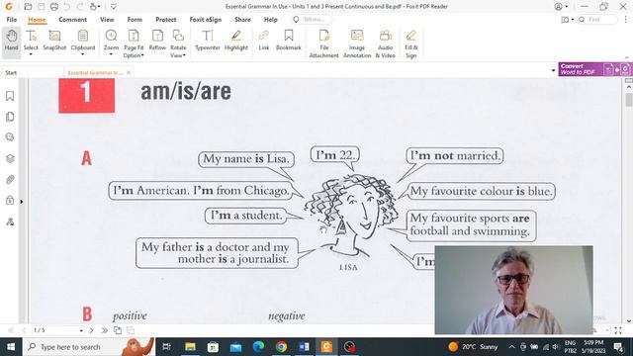The height and width of the screenshot is (356, 633).
Task: Switch to the Protect tab
Action: pyautogui.click(x=166, y=20)
